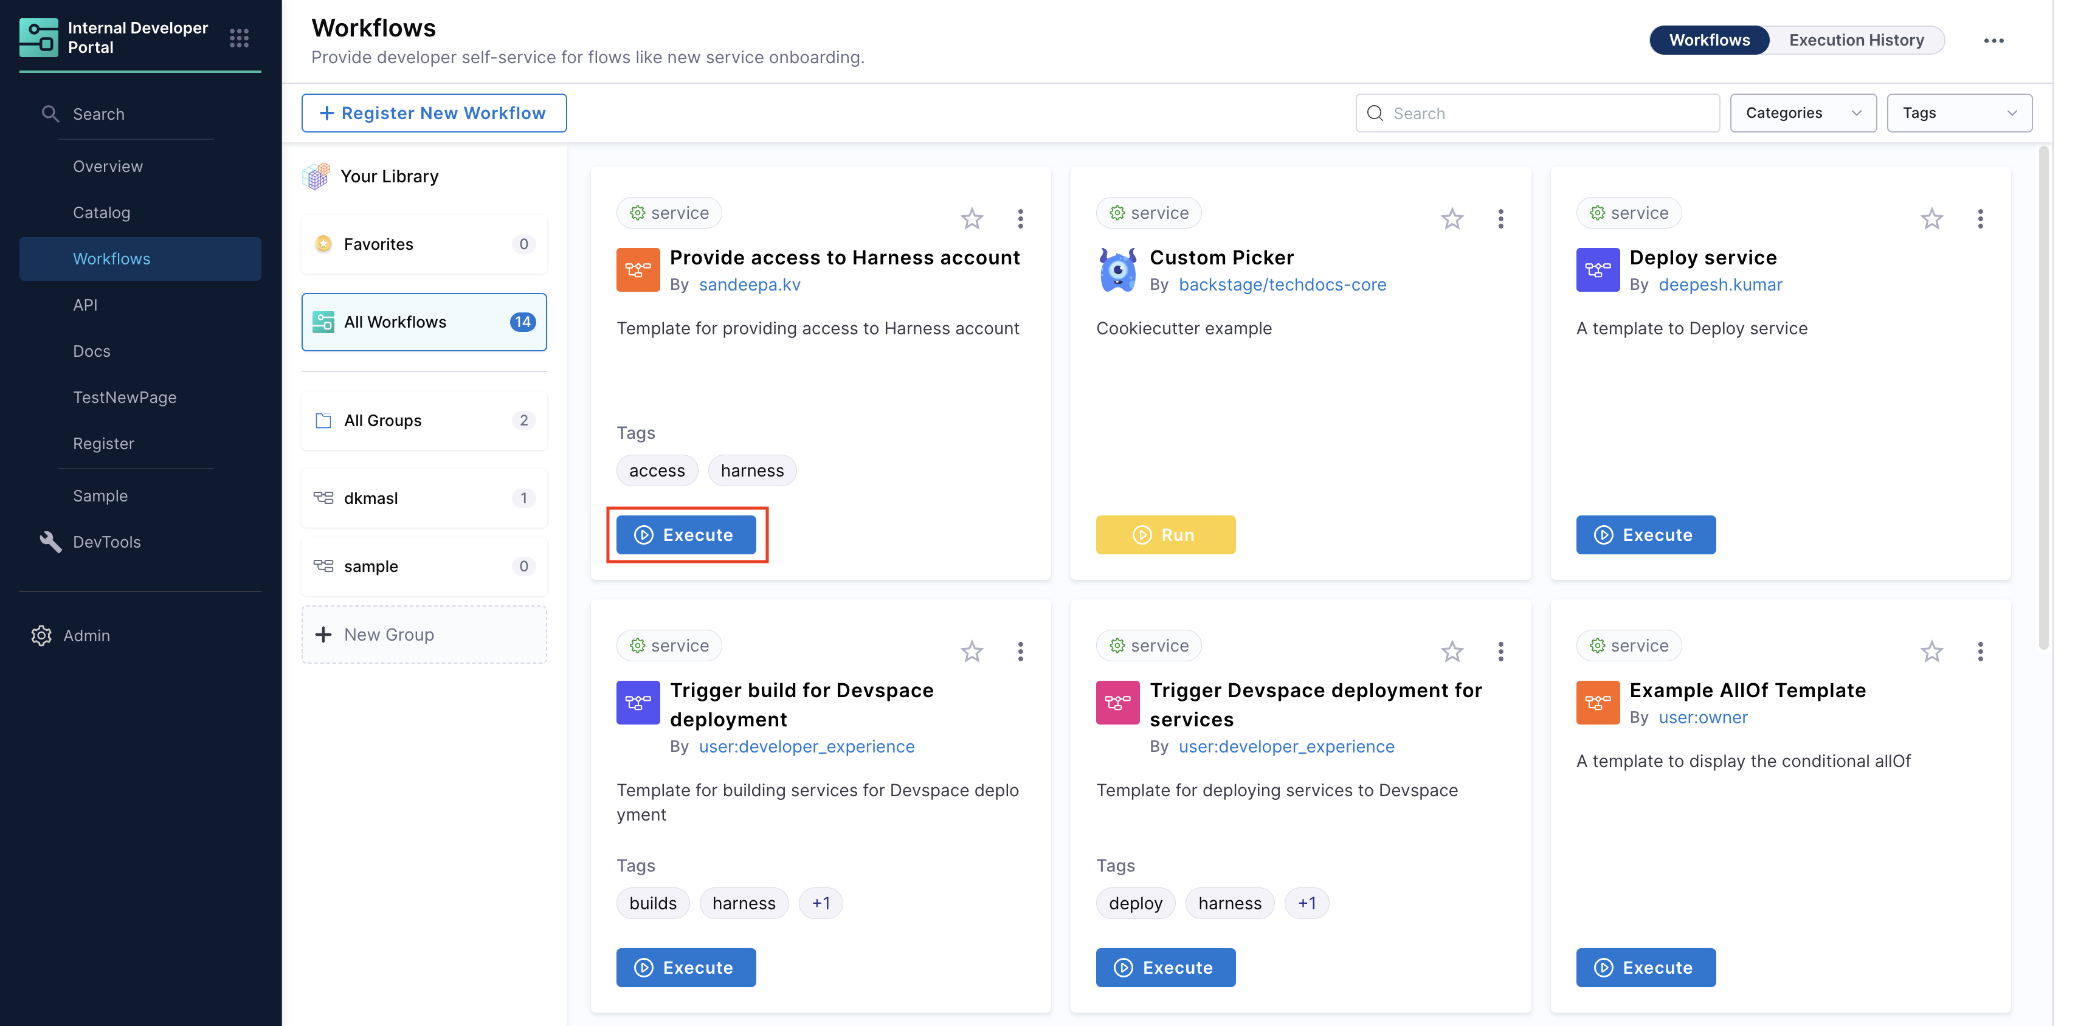
Task: Expand the Categories dropdown
Action: click(x=1802, y=113)
